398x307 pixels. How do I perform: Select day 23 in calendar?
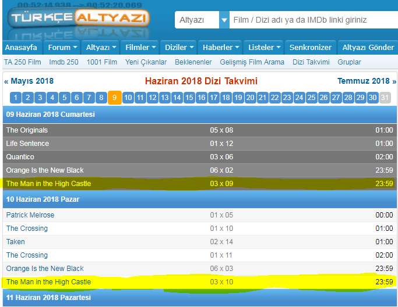point(287,98)
